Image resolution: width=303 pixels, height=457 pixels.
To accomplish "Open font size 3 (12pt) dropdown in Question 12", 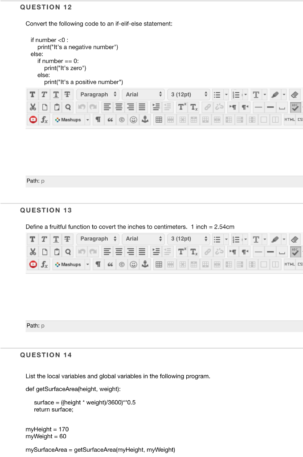I will click(188, 95).
